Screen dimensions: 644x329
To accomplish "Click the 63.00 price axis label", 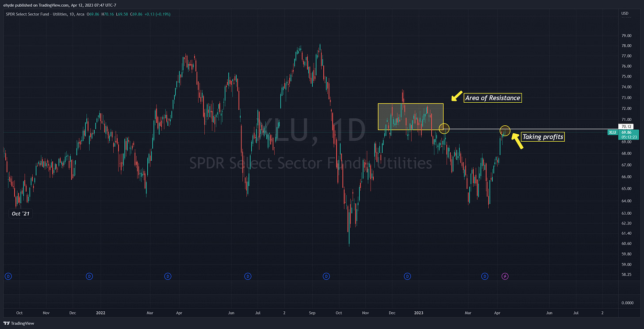I will (x=626, y=213).
